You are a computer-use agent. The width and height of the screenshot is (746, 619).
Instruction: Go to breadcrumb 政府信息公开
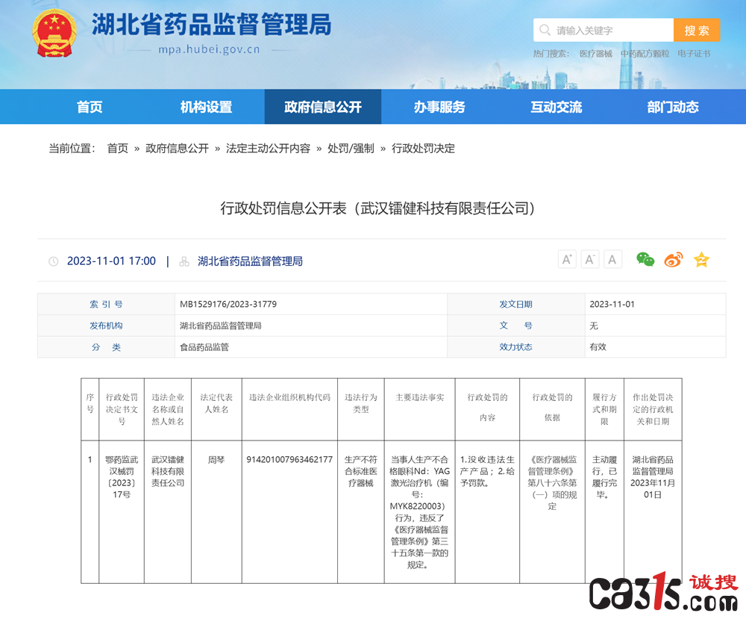tap(177, 149)
